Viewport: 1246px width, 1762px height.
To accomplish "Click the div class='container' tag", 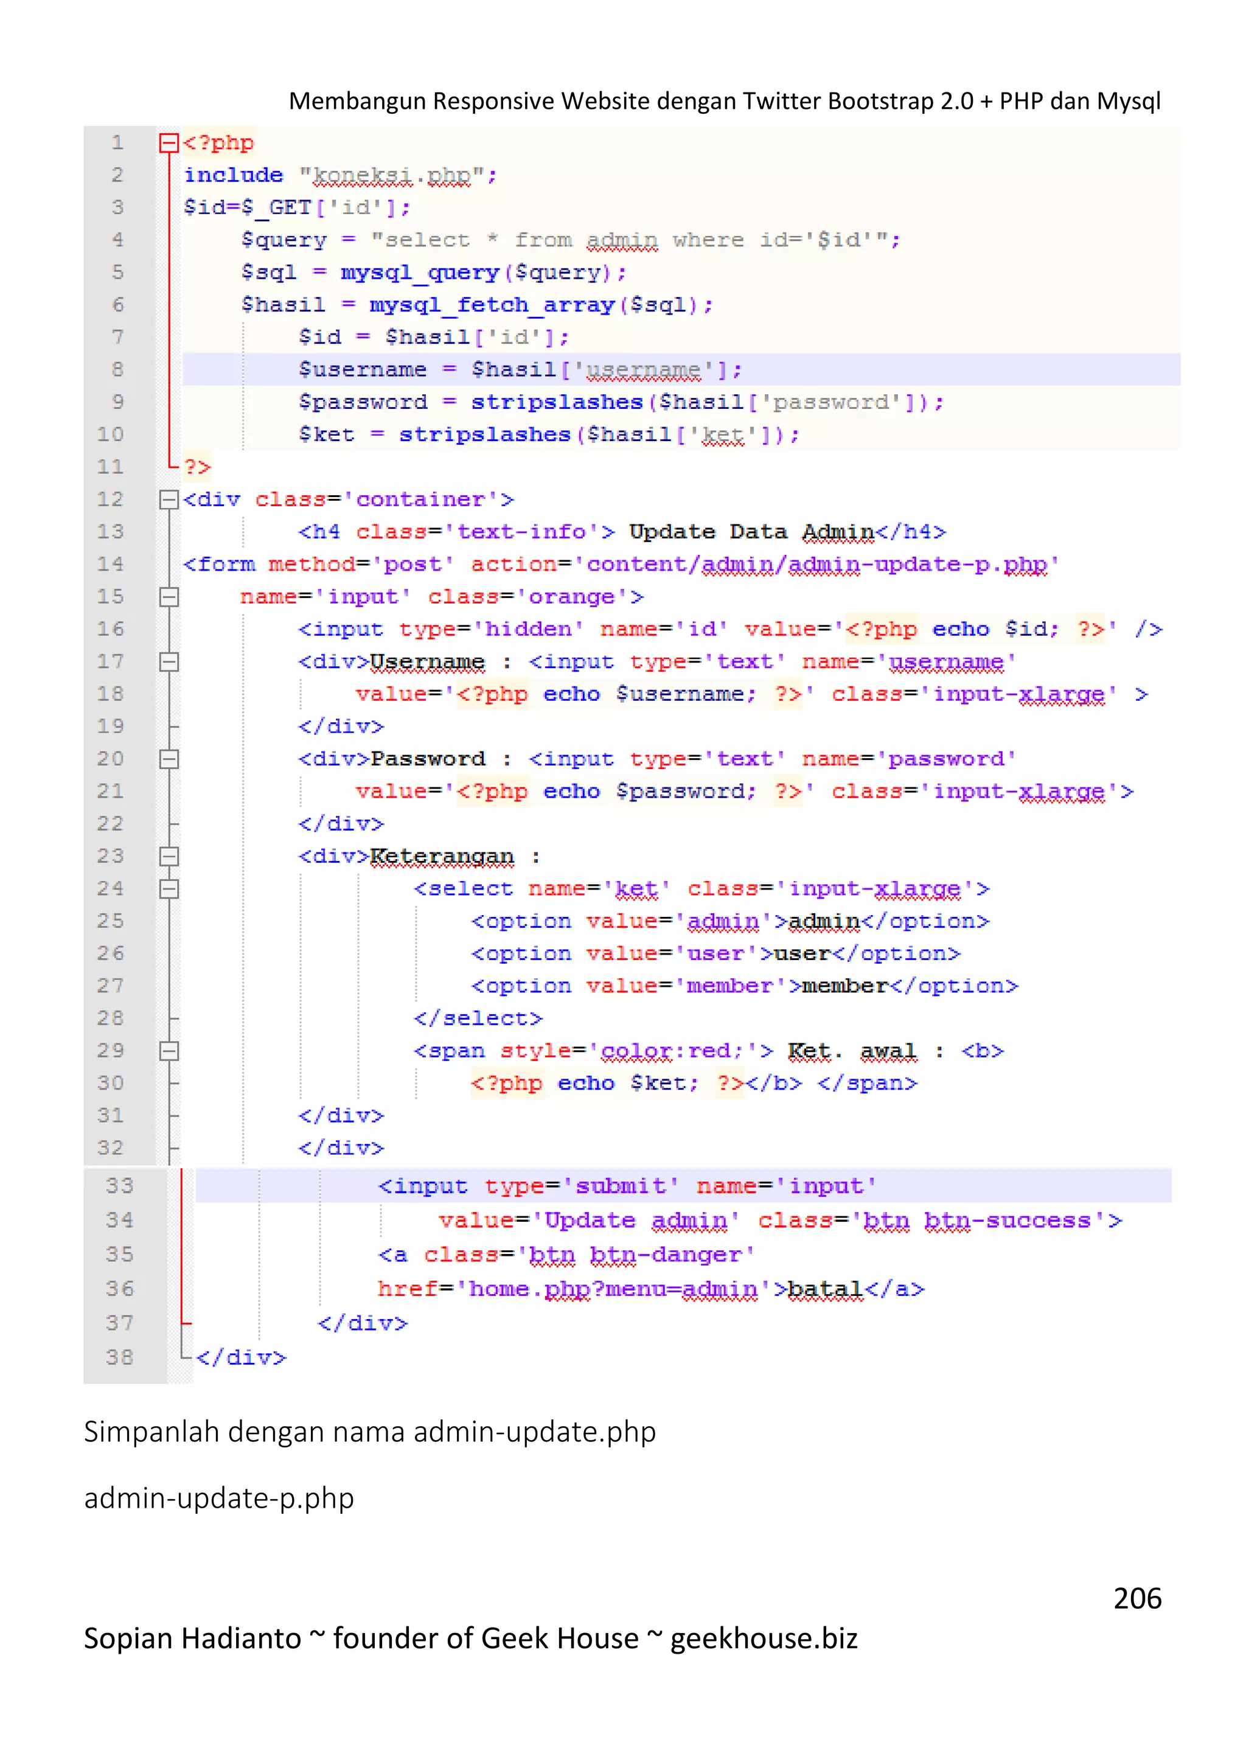I will [x=349, y=500].
